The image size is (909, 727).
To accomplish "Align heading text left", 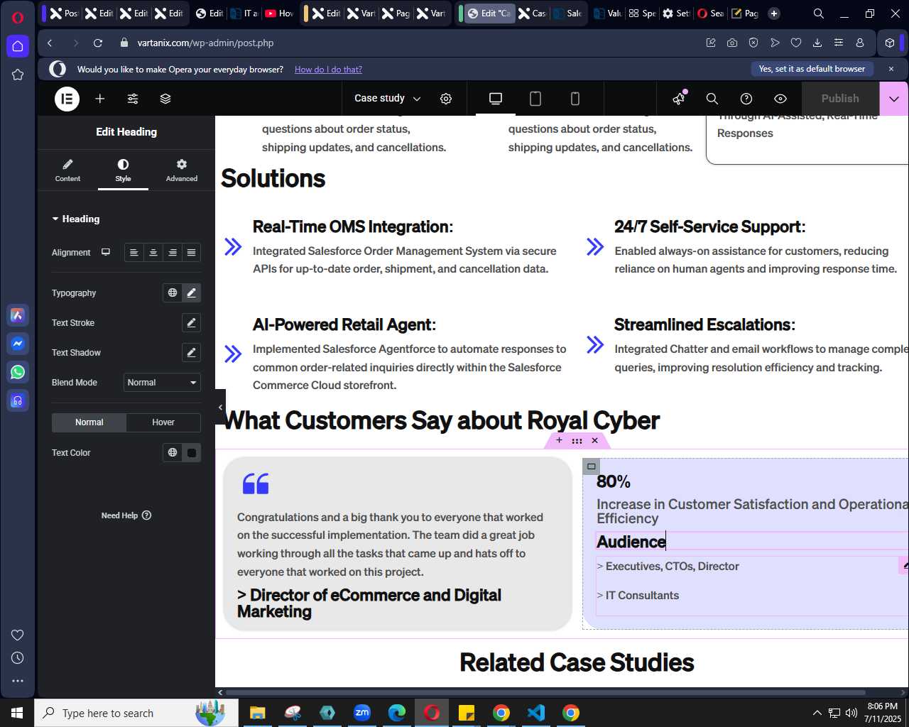I will tap(134, 253).
